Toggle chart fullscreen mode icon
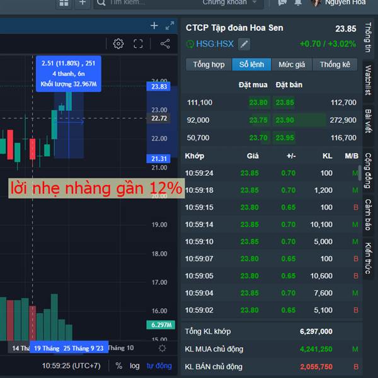378x378 pixels. [138, 44]
